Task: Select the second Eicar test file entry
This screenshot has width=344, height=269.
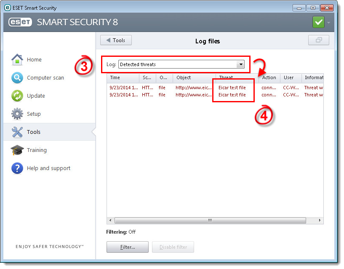Action: click(x=232, y=95)
